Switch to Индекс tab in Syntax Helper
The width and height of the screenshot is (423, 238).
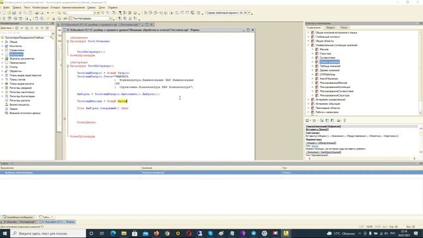[330, 28]
